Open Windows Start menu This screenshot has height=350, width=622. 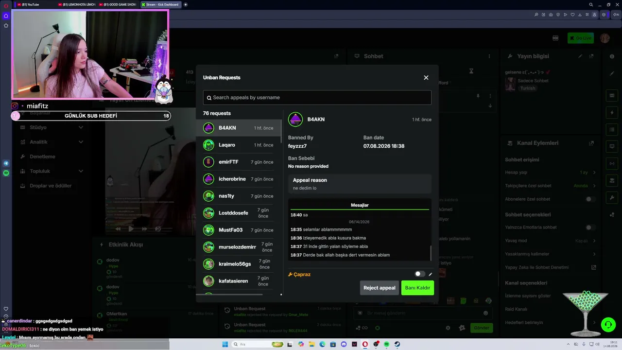click(225, 344)
